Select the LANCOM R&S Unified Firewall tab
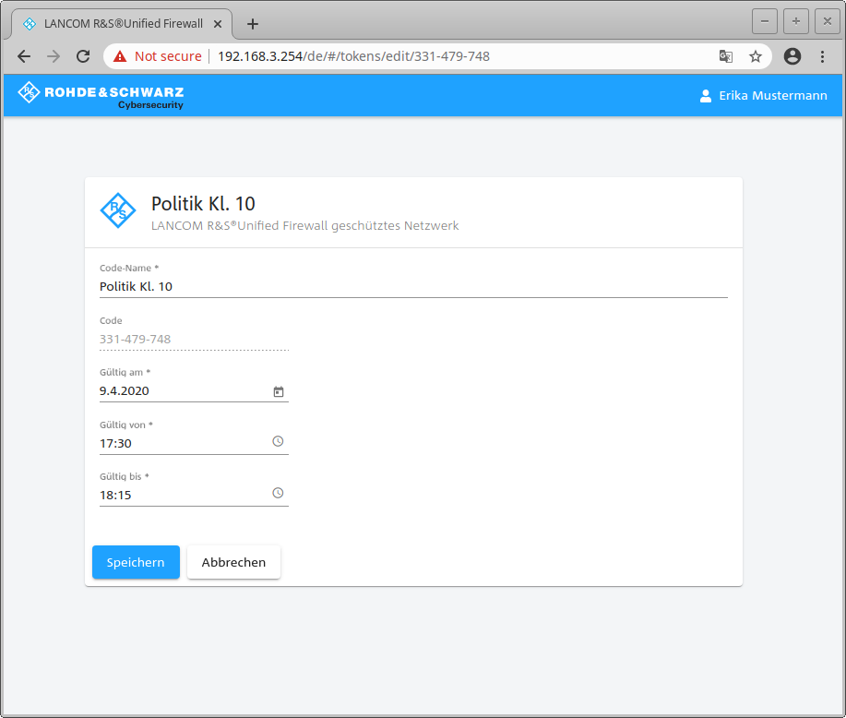The height and width of the screenshot is (718, 846). 120,23
